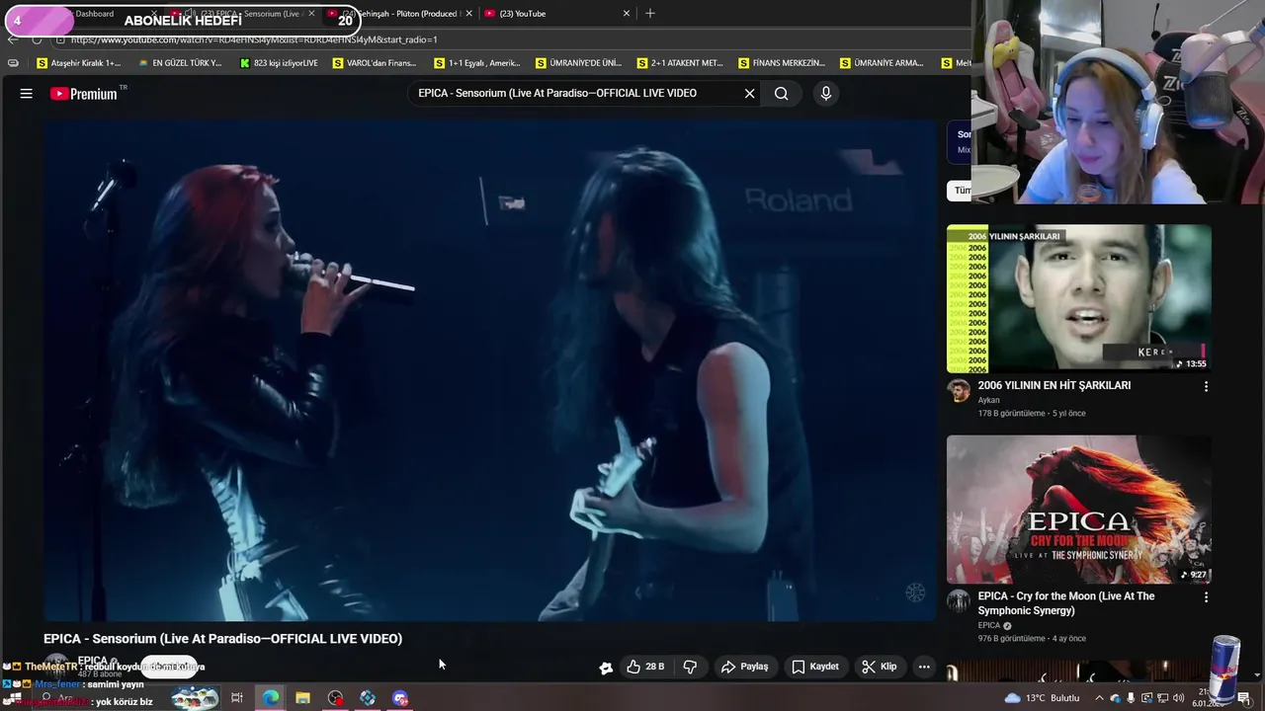Screen dimensions: 1265x711
Task: Open a new browser tab with plus
Action: [x=649, y=14]
